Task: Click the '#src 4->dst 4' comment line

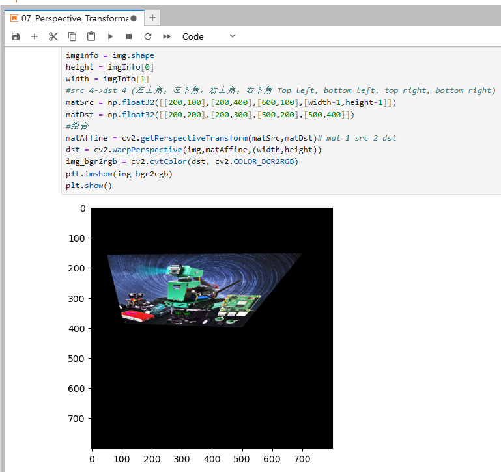Action: pyautogui.click(x=281, y=90)
